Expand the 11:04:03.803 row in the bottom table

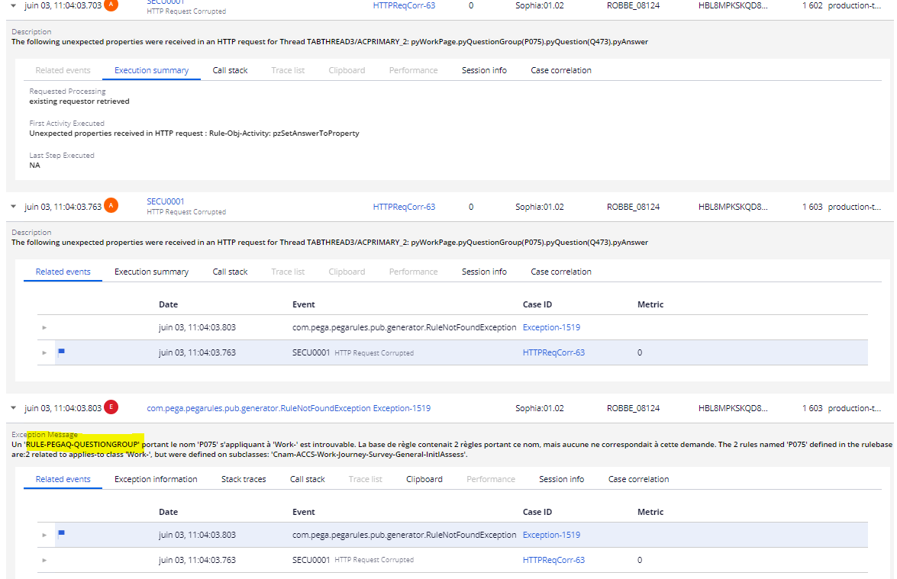coord(44,535)
